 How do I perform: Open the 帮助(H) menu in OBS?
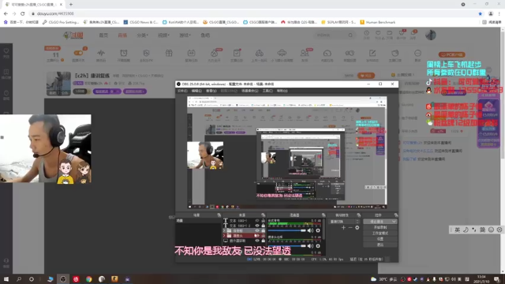coord(282,91)
